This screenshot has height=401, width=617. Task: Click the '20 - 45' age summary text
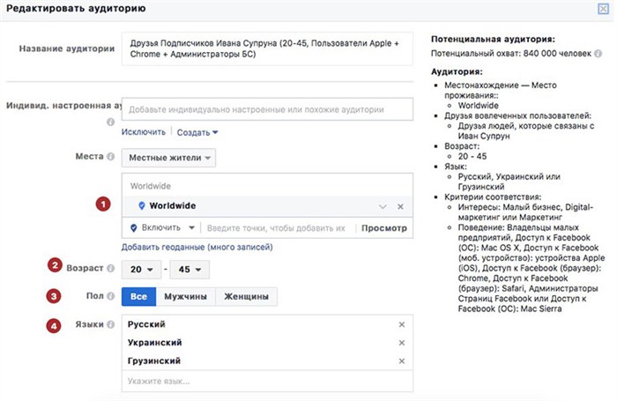[472, 156]
